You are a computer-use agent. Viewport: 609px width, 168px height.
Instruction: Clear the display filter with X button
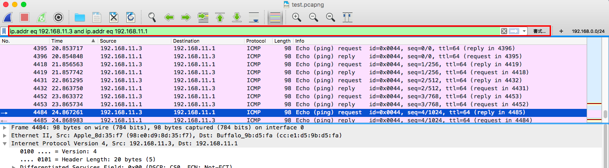tap(504, 31)
